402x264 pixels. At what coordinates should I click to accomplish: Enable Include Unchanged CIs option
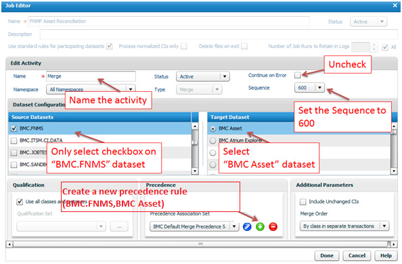pos(303,202)
